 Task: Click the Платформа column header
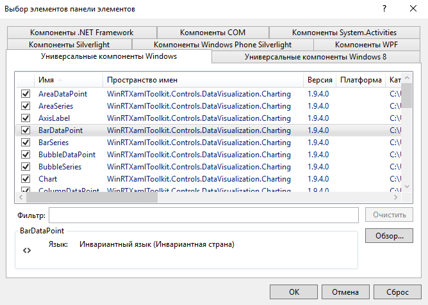coord(361,80)
